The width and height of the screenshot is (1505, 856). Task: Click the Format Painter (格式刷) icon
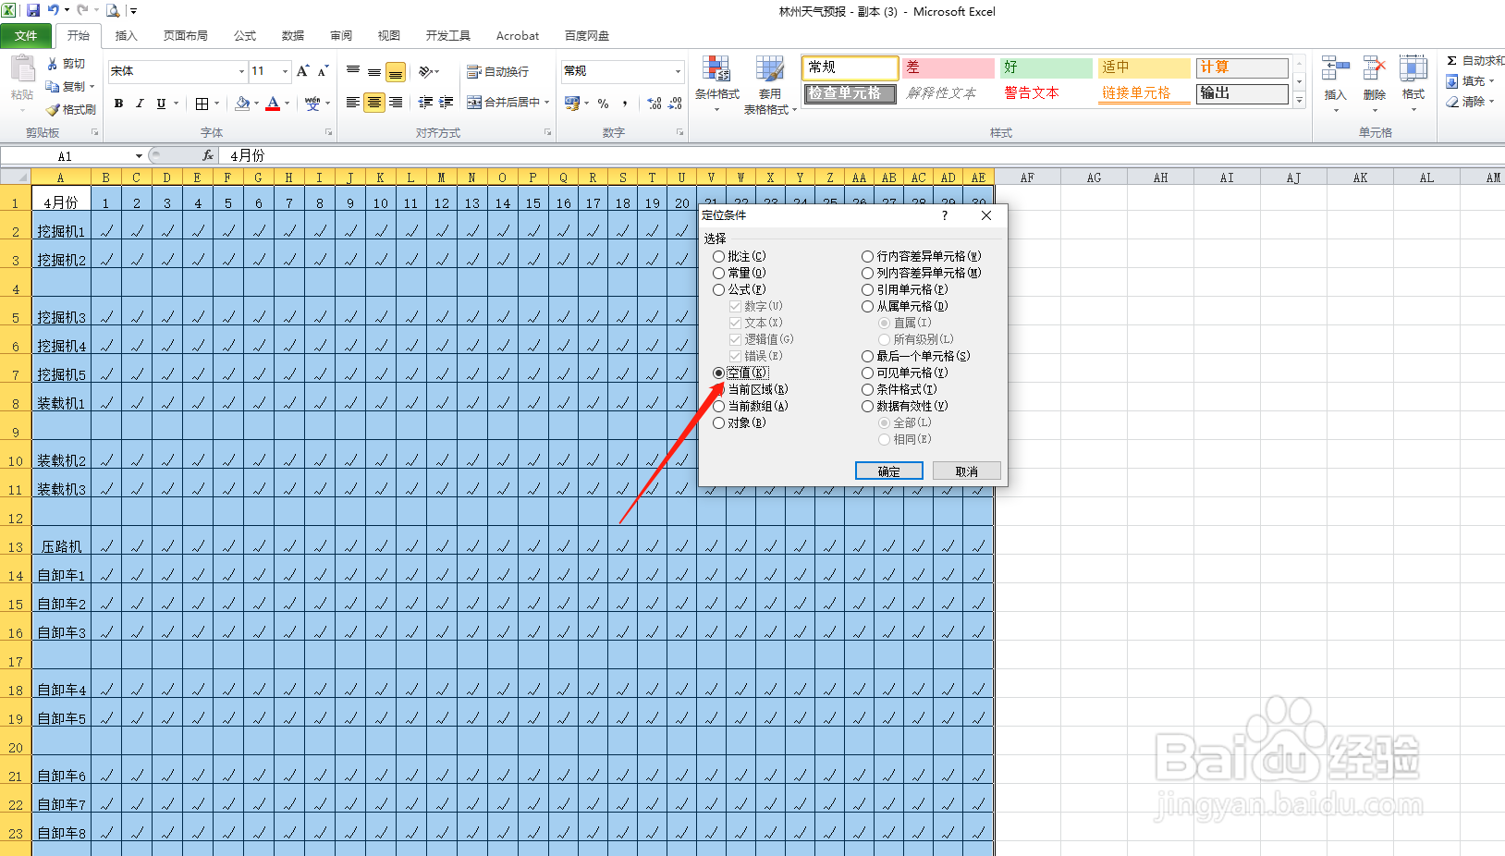pyautogui.click(x=53, y=109)
